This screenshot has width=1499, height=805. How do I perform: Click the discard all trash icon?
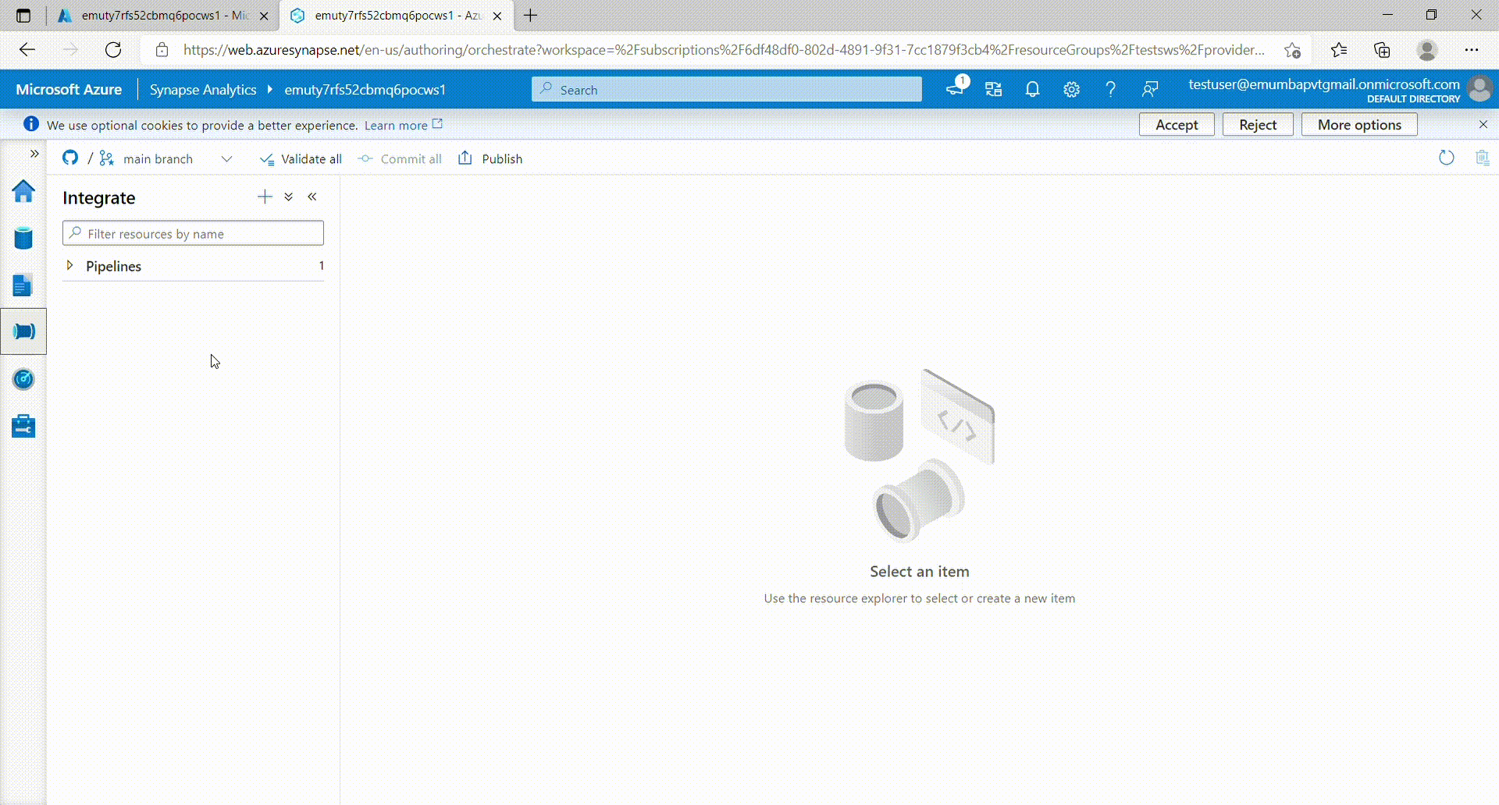pos(1482,158)
